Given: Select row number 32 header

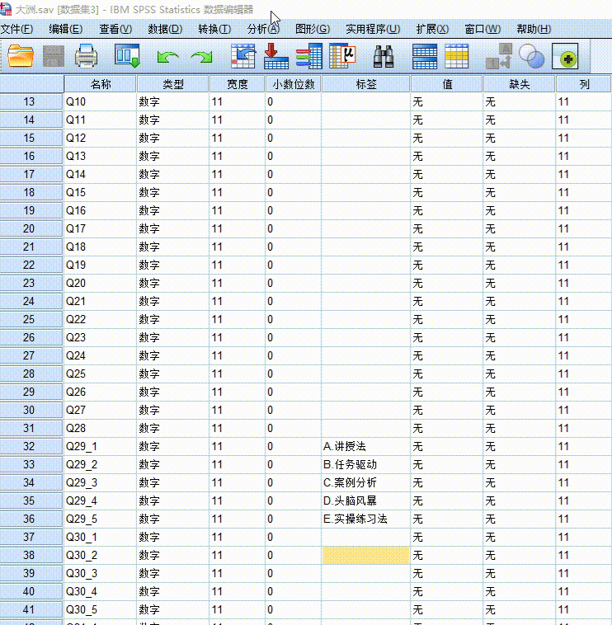Looking at the screenshot, I should point(31,446).
